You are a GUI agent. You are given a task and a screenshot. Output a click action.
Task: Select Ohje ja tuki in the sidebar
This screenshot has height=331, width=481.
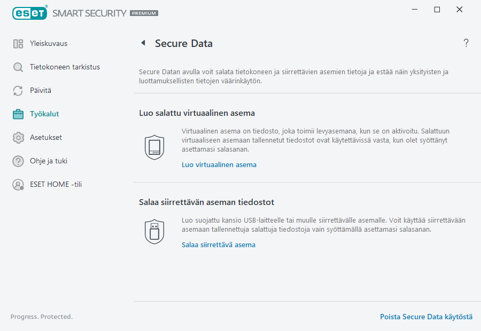pos(48,161)
